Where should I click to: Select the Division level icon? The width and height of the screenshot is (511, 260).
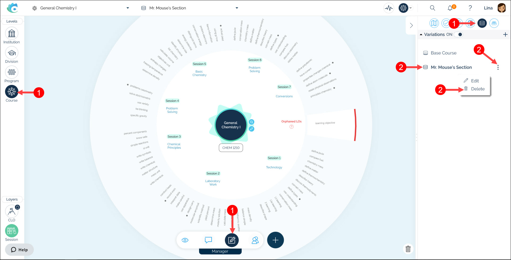11,53
